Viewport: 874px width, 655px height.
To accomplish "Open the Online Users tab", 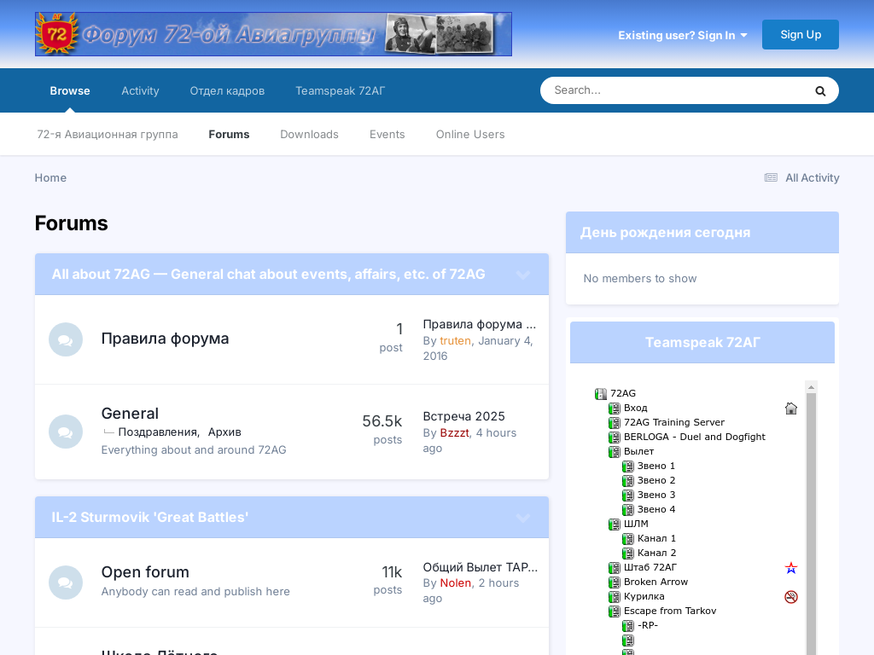I will click(x=470, y=134).
